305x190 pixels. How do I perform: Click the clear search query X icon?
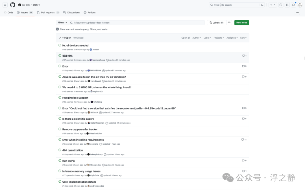(x=57, y=29)
